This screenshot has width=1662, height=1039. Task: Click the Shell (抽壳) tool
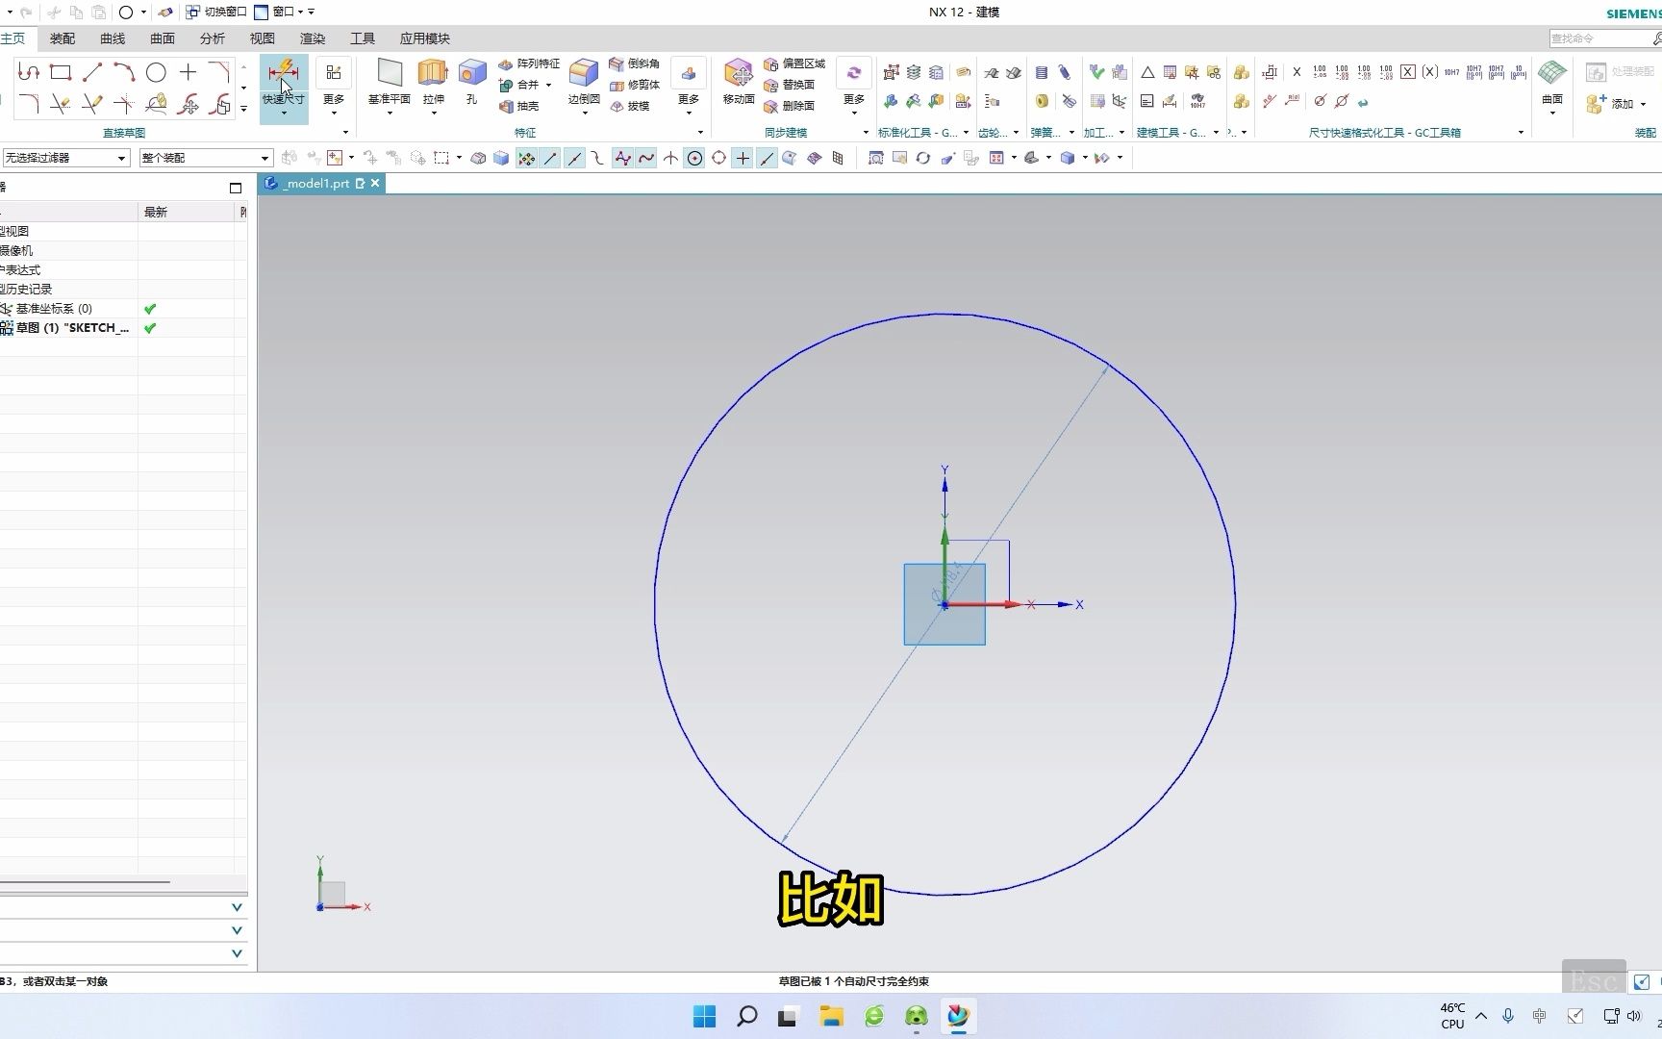click(519, 106)
